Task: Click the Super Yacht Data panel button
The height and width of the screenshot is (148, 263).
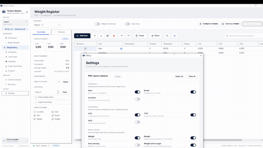Action: pyautogui.click(x=52, y=102)
